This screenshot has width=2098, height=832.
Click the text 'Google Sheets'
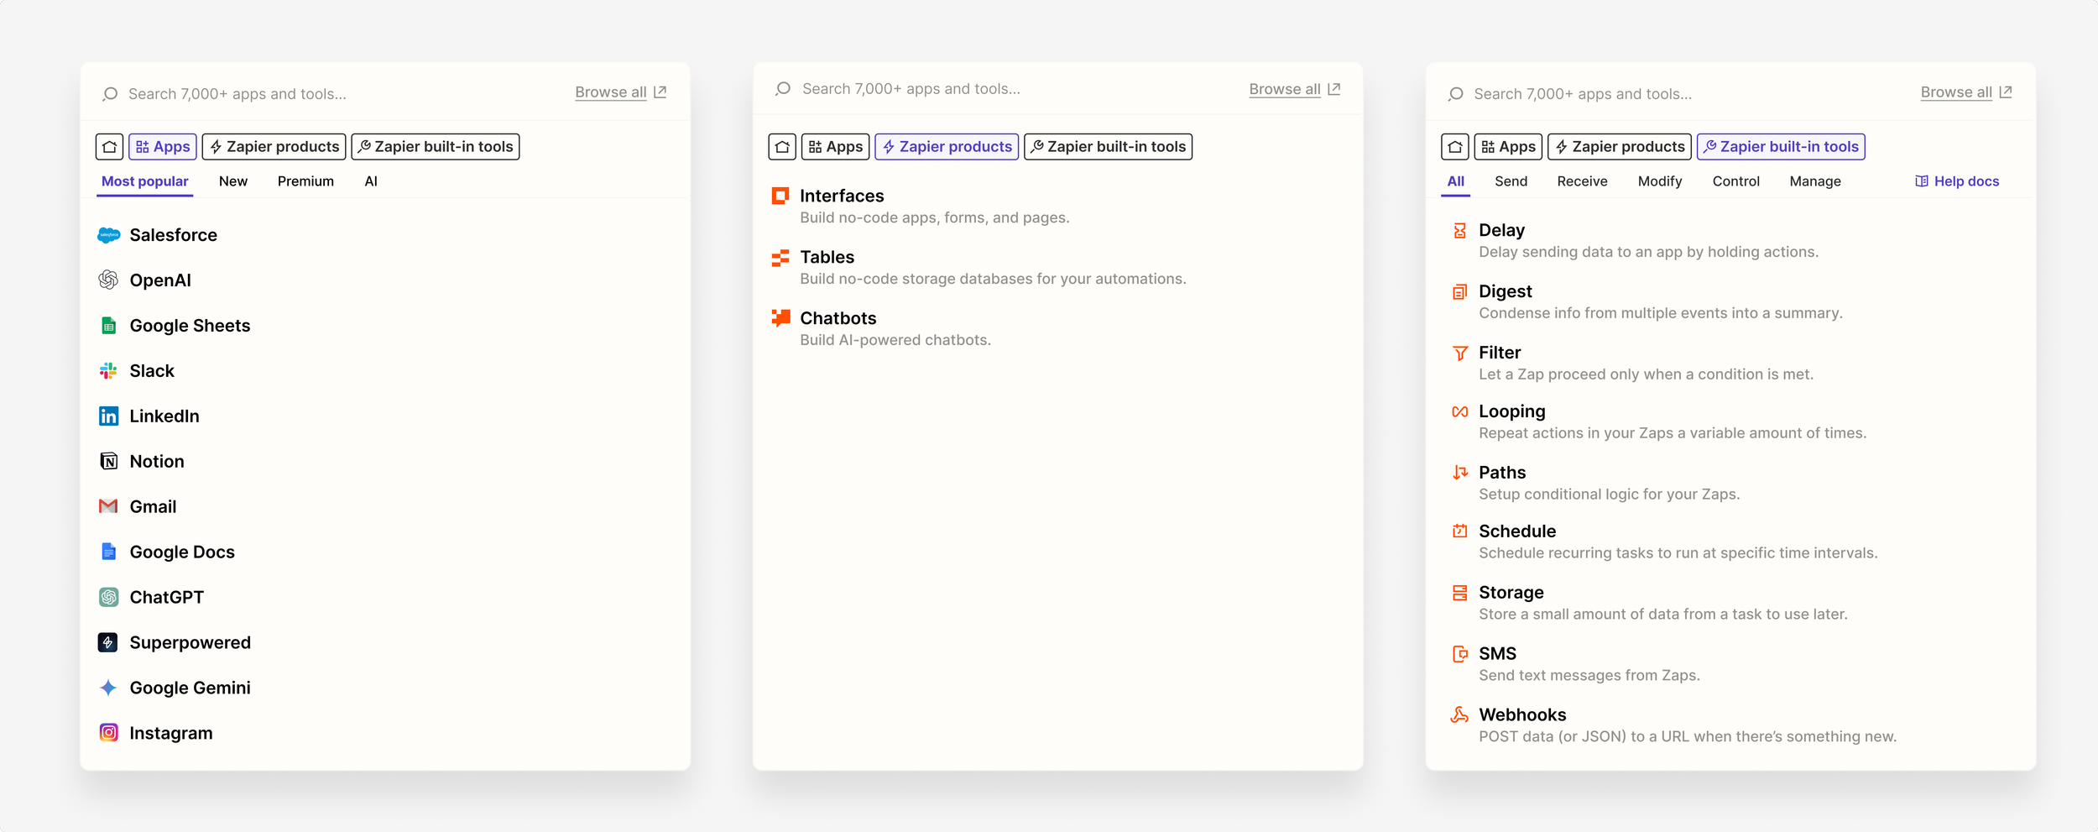[x=190, y=326]
